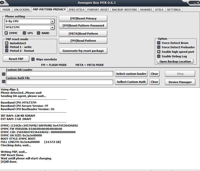Choose Metod 2 - format mode
200x171 pixels.
[x=7, y=51]
